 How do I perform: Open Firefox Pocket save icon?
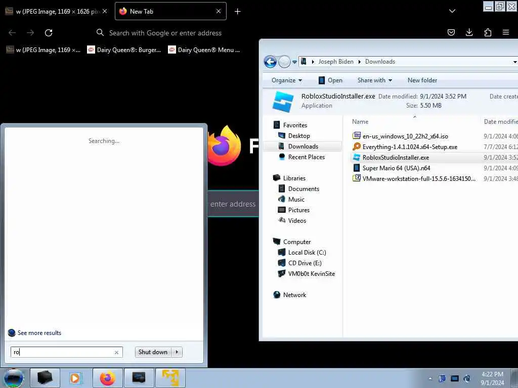[x=451, y=32]
